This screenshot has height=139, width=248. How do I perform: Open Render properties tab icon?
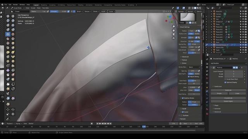pos(207,64)
